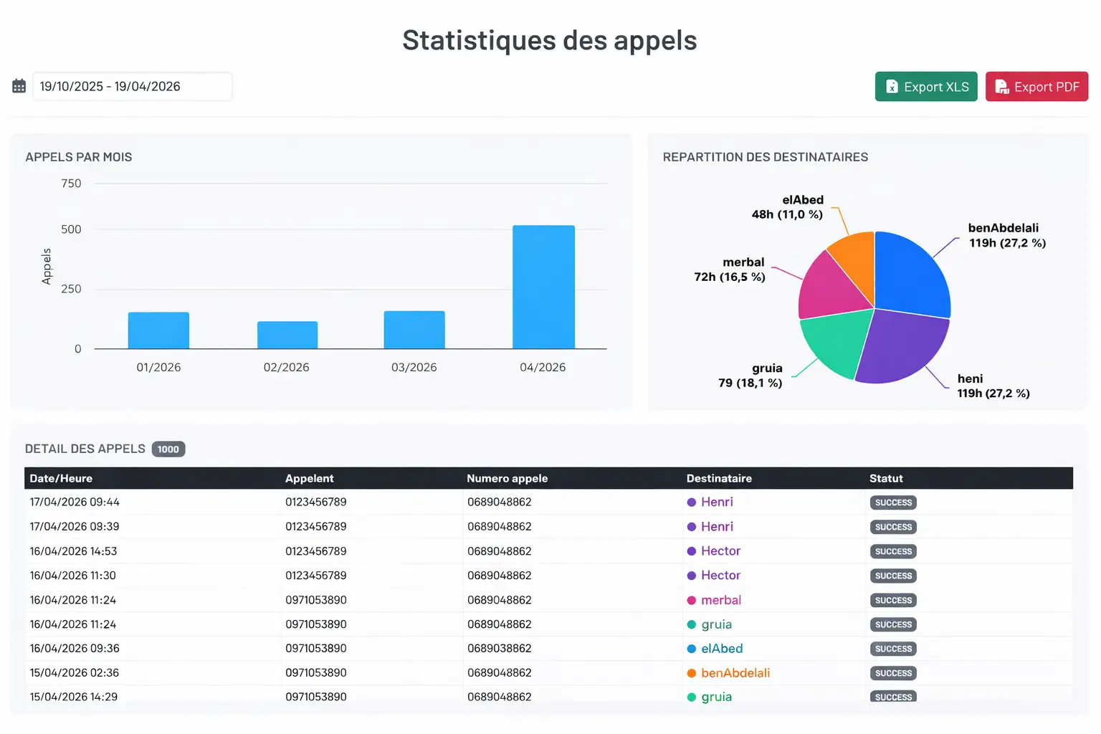1101x734 pixels.
Task: Click SUCCESS badge in the 17/04/2026 09:44 row
Action: 893,502
